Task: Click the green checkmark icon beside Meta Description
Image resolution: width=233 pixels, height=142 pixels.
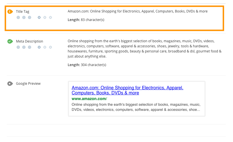Action: pyautogui.click(x=10, y=41)
